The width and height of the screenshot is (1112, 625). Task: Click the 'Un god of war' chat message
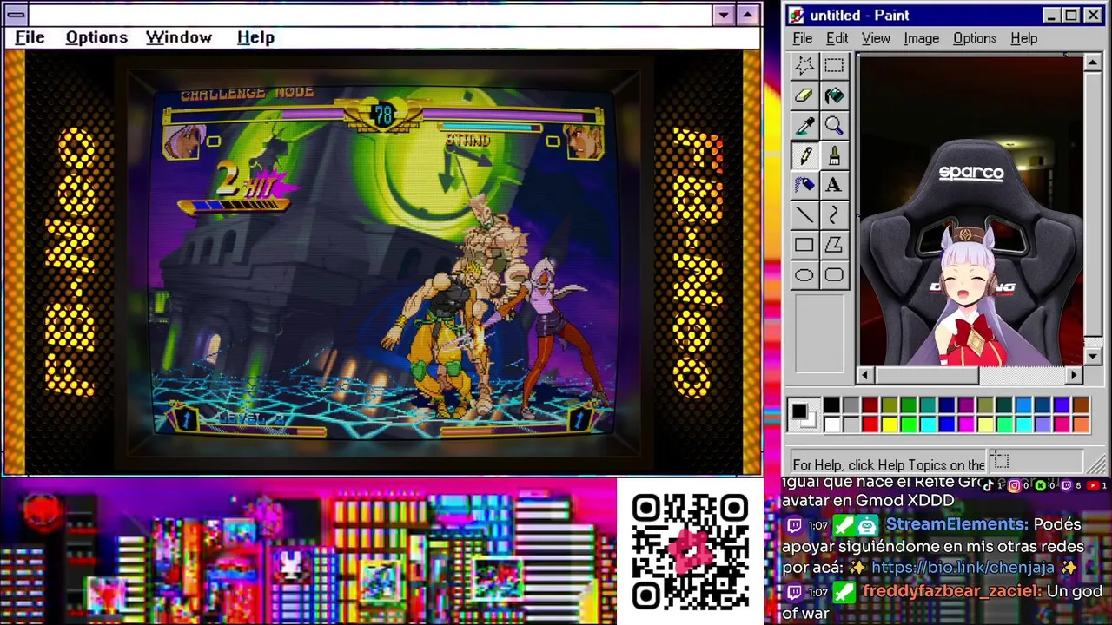tap(941, 602)
